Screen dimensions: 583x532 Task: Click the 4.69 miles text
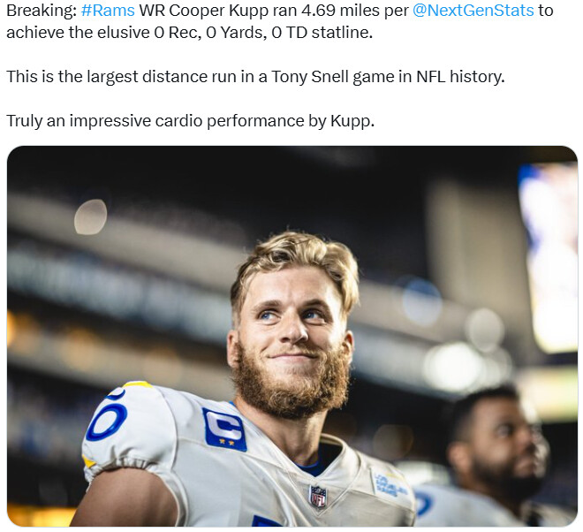337,11
